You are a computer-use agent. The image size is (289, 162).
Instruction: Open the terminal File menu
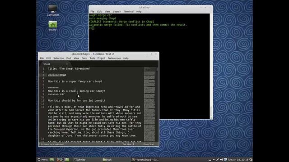coord(92,12)
